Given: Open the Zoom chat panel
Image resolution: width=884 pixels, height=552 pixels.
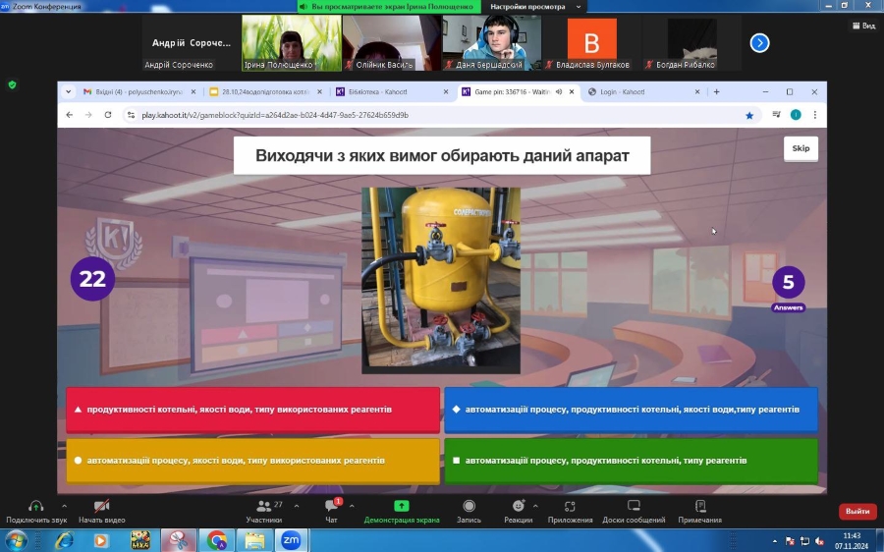Looking at the screenshot, I should (x=331, y=506).
